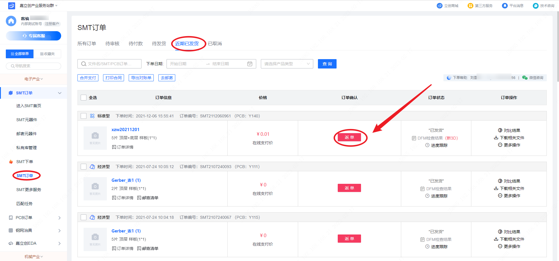Open 技术咨询 chat icon

click(535, 6)
